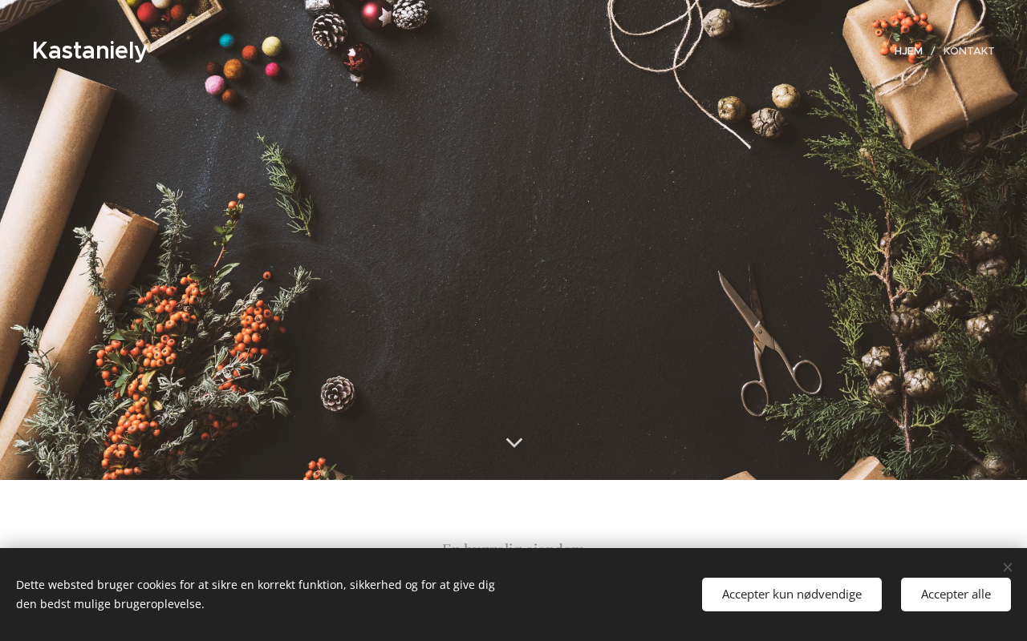The height and width of the screenshot is (641, 1027).
Task: Click the cookie notice text paragraph
Action: [255, 594]
